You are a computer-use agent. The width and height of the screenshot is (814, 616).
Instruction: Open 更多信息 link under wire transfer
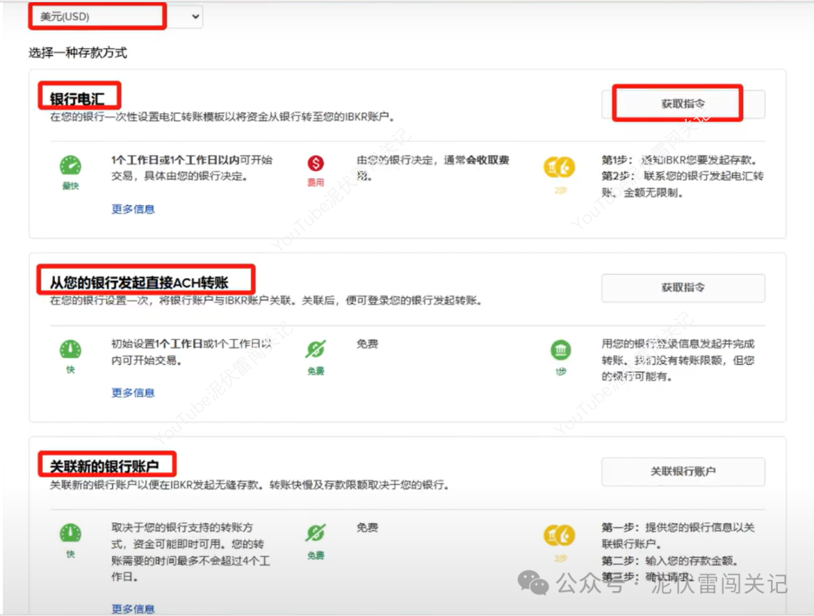click(132, 209)
